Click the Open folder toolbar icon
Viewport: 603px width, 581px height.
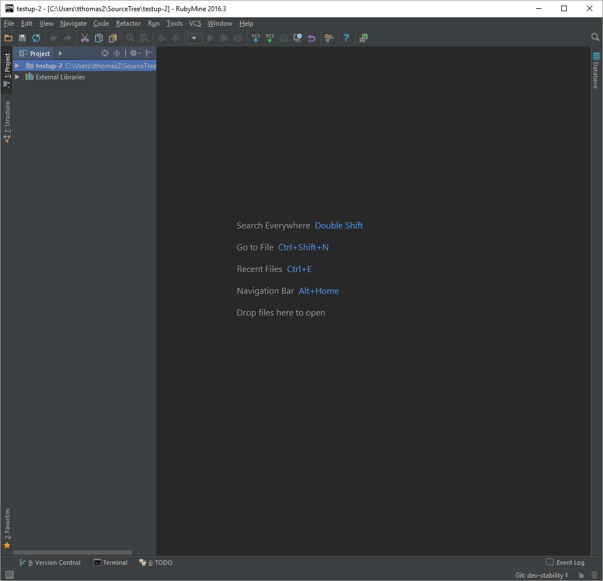[x=8, y=38]
